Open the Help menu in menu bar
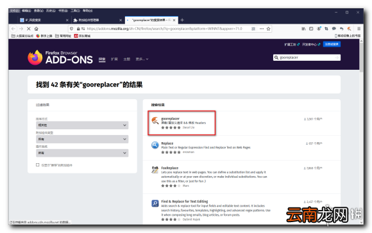This screenshot has height=233, width=372. point(87,11)
